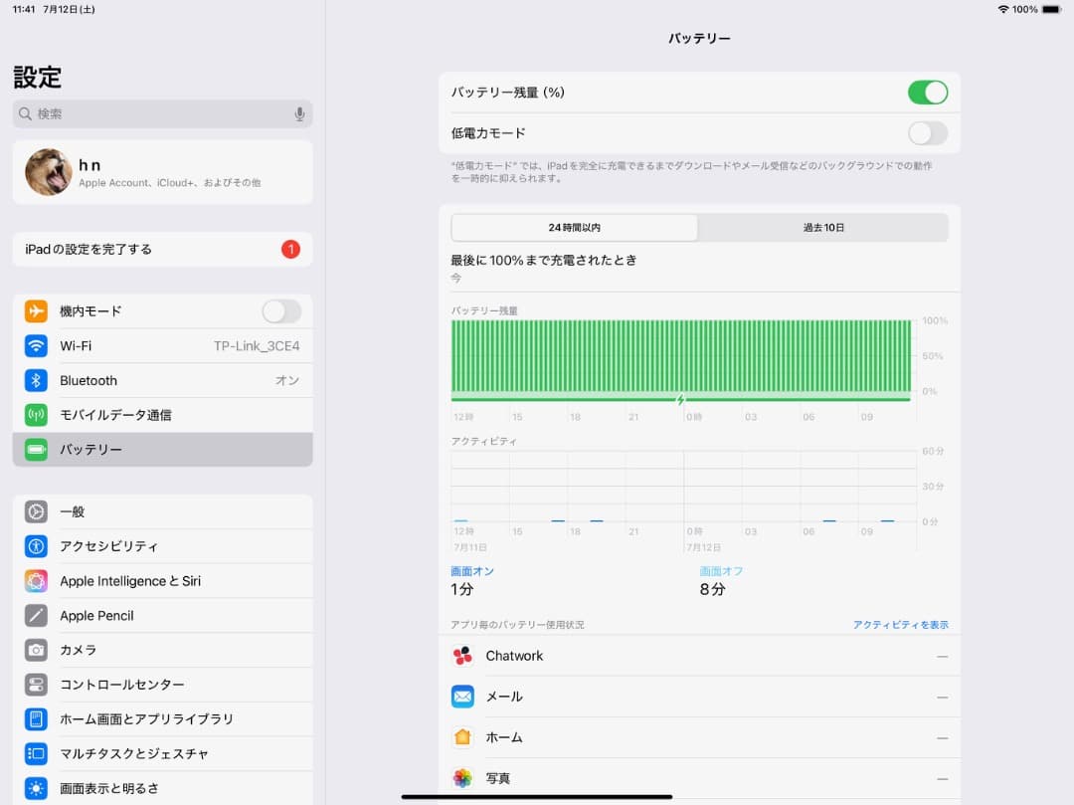Open モバイルデータ通信 settings
Image resolution: width=1074 pixels, height=805 pixels.
[162, 414]
